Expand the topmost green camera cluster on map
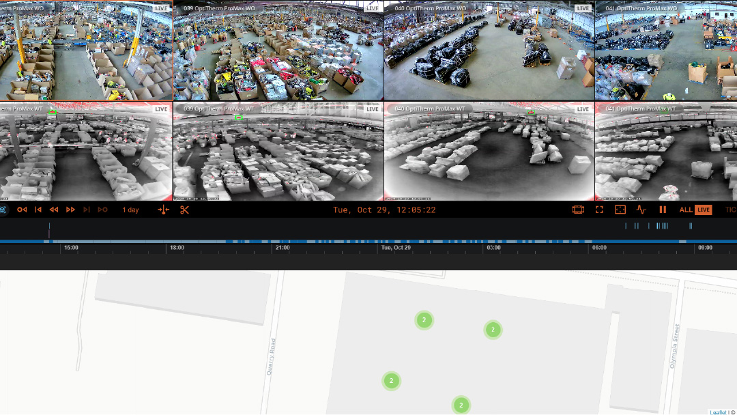737x415 pixels. tap(424, 319)
